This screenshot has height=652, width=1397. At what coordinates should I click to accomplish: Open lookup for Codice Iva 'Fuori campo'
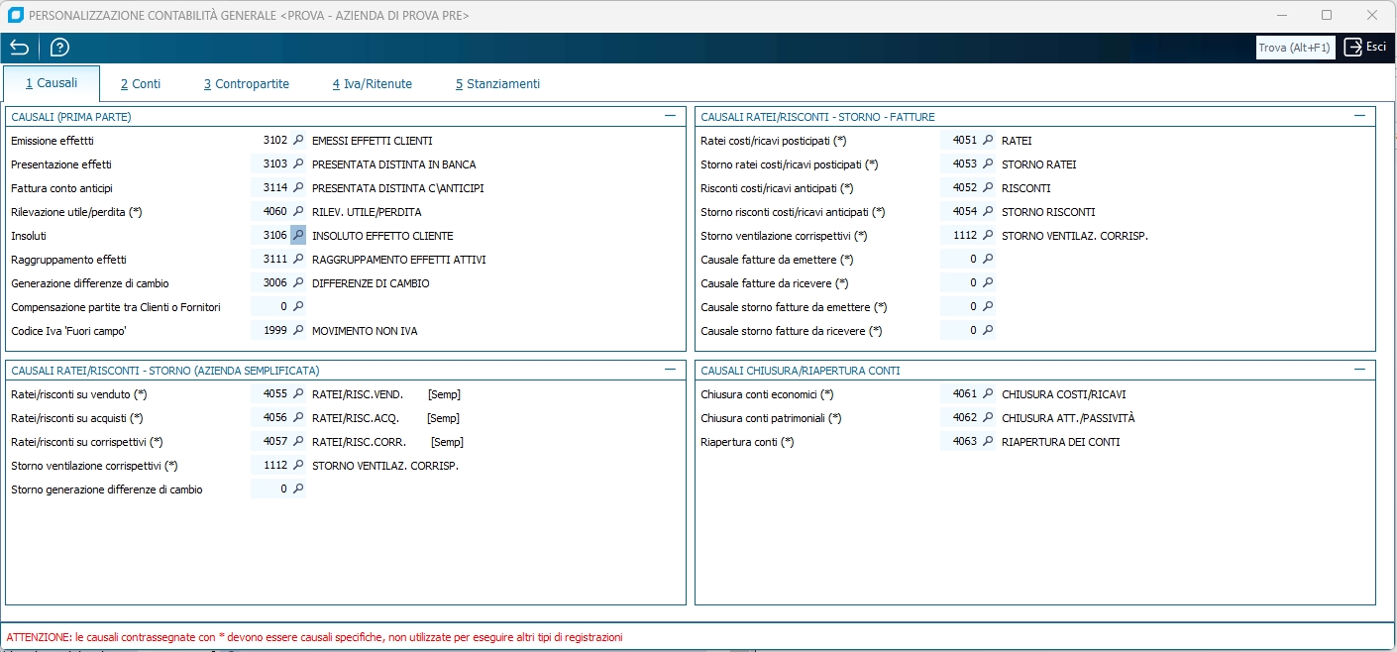pos(297,331)
